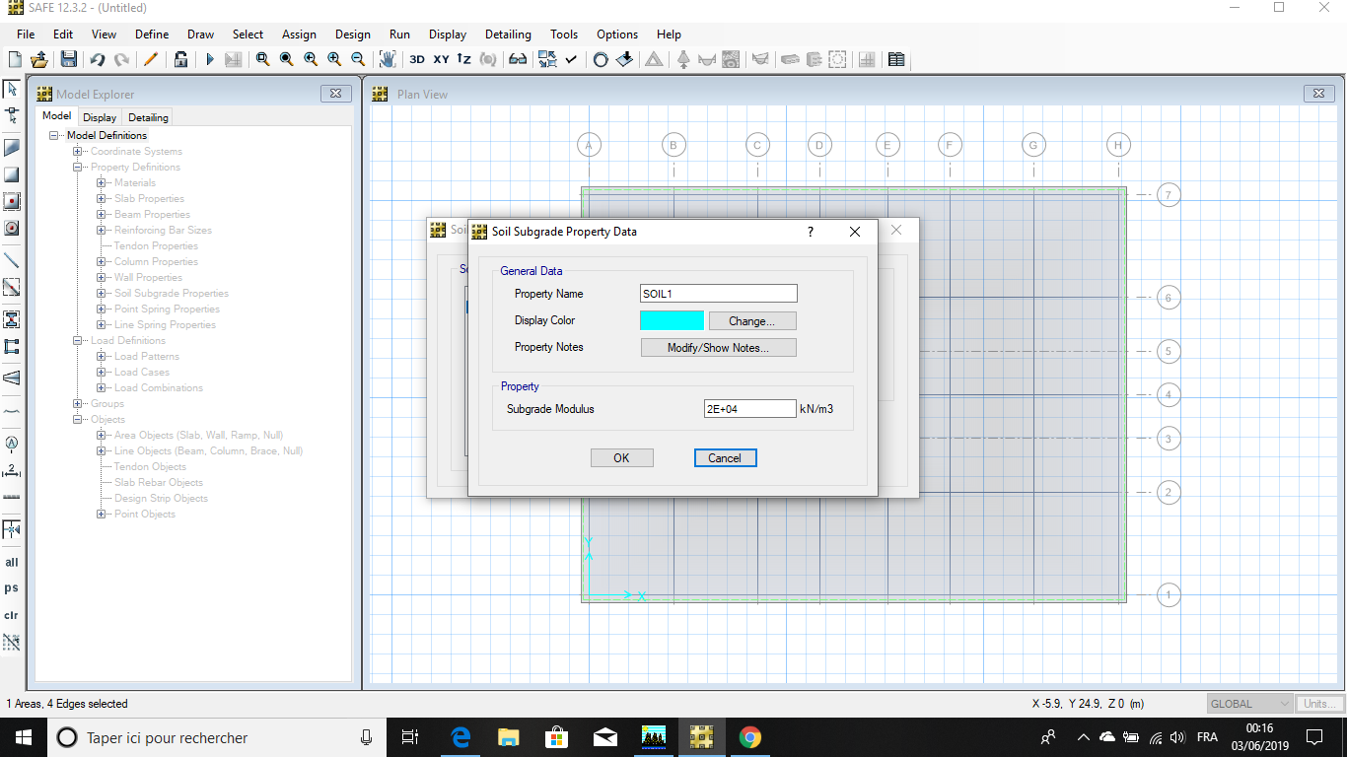Viewport: 1347px width, 757px height.
Task: Click Cancel in Soil Subgrade dialog
Action: pyautogui.click(x=725, y=457)
